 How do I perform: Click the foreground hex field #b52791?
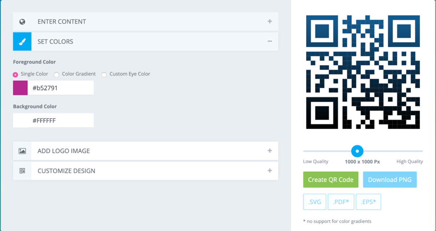[60, 88]
